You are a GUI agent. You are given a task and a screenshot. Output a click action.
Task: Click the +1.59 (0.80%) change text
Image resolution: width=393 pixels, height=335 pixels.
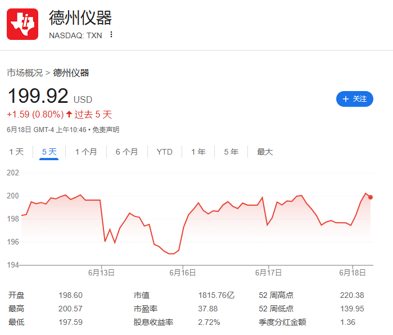[35, 115]
